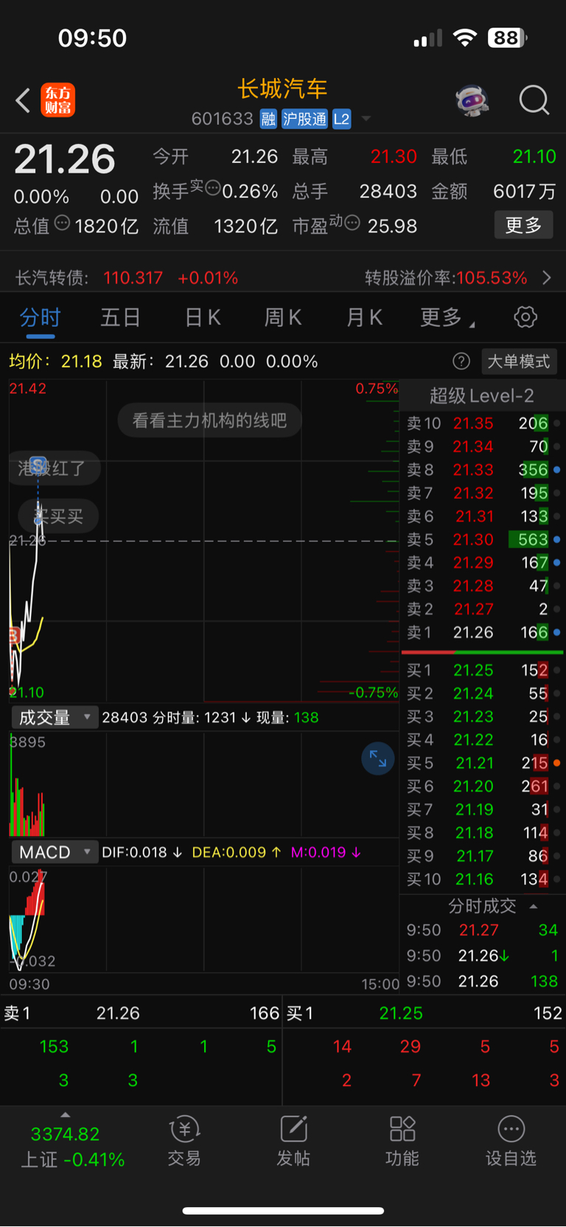
Task: Switch to 五日 tab
Action: click(x=121, y=317)
